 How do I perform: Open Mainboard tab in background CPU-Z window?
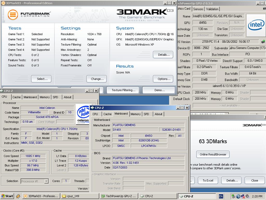30,97
